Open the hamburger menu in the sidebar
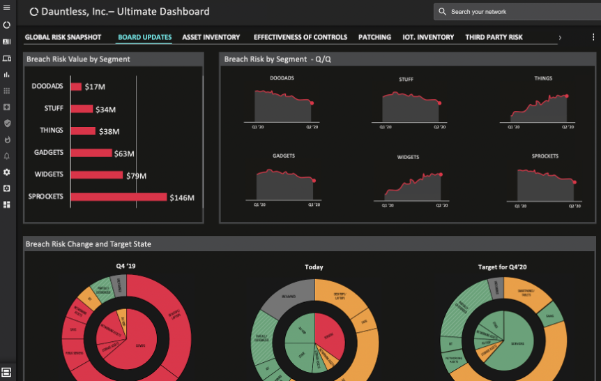 click(6, 8)
